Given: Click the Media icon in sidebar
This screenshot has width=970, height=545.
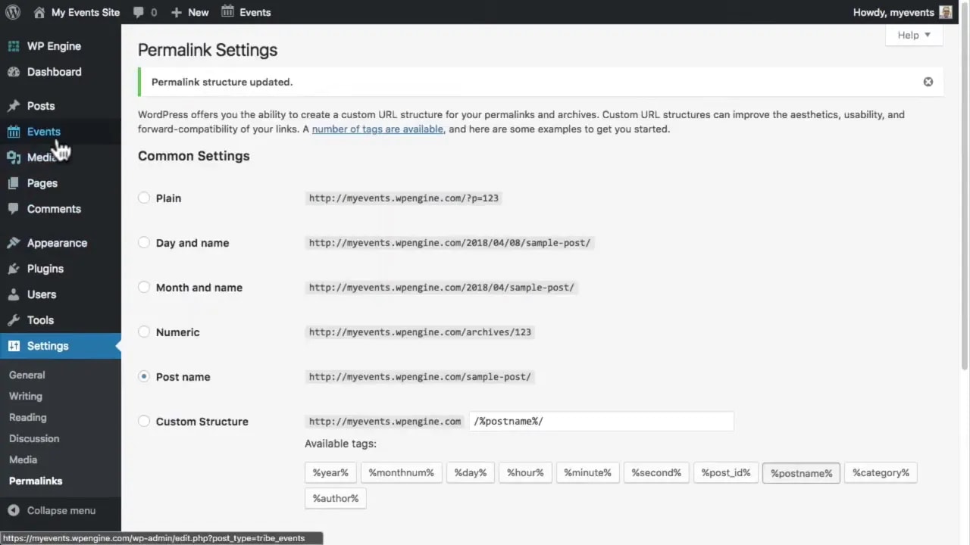Looking at the screenshot, I should (x=14, y=157).
